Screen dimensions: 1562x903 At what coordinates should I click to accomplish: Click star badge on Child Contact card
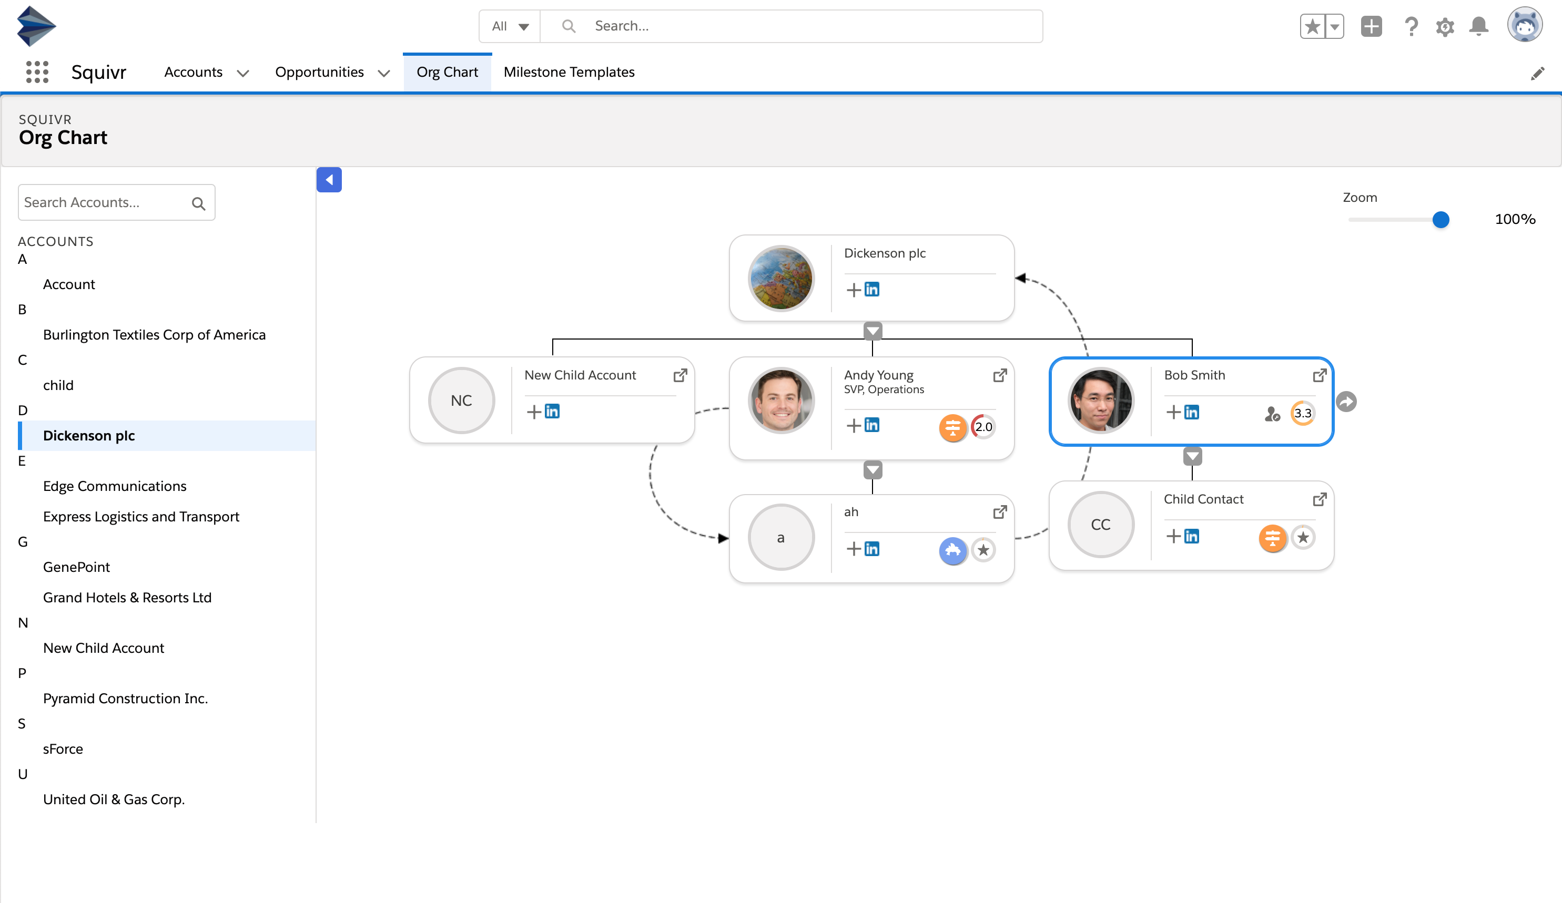[x=1304, y=538]
